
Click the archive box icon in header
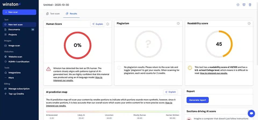244,5
